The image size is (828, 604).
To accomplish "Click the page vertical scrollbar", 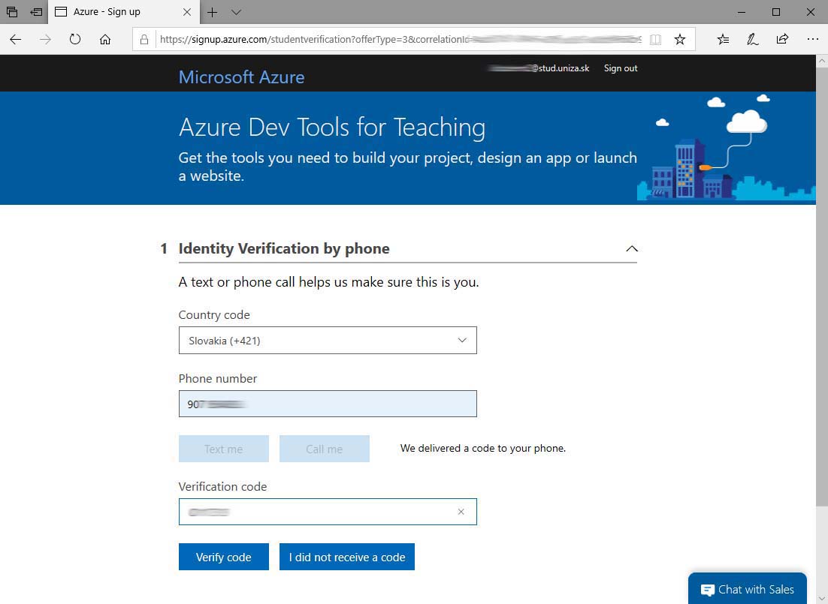I will pos(822,285).
